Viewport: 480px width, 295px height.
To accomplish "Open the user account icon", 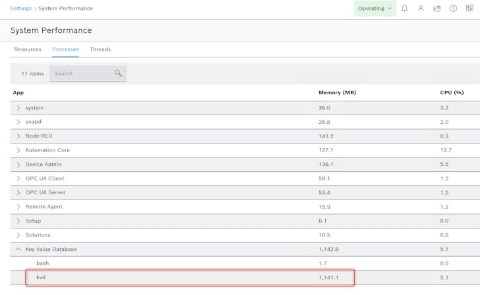I will click(421, 9).
